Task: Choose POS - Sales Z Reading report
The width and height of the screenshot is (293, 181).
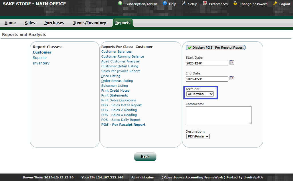Action: pyautogui.click(x=119, y=110)
